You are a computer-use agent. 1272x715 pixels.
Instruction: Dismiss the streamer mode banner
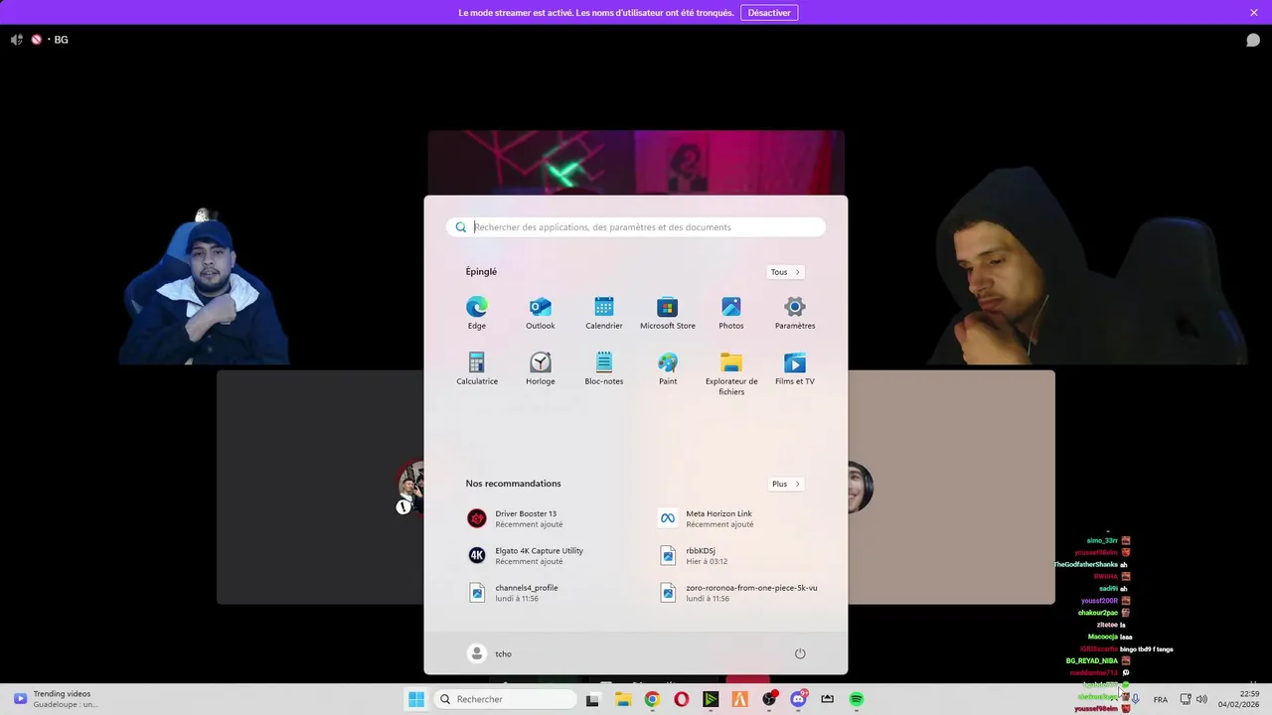point(1254,13)
